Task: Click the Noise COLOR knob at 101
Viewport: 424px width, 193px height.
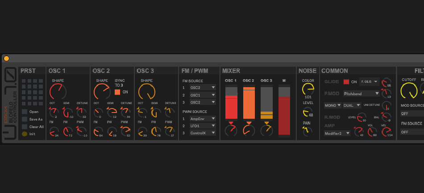Action: [x=308, y=89]
